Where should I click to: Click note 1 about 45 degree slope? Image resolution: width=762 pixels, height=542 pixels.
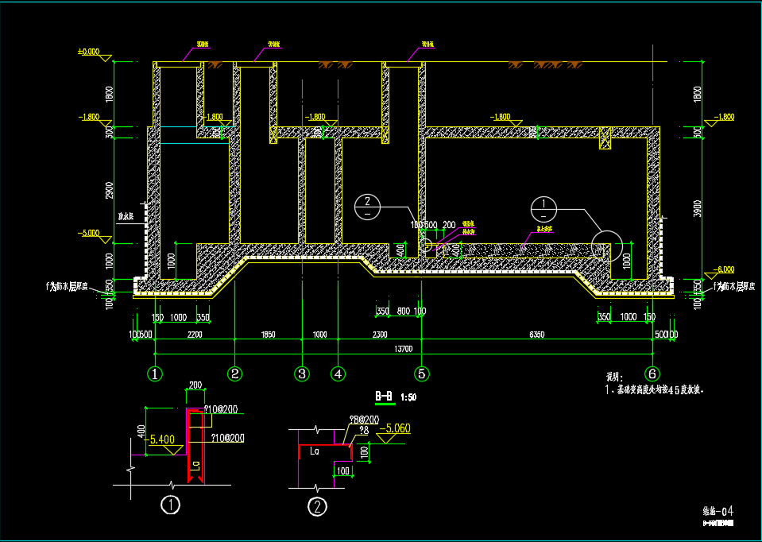point(656,390)
